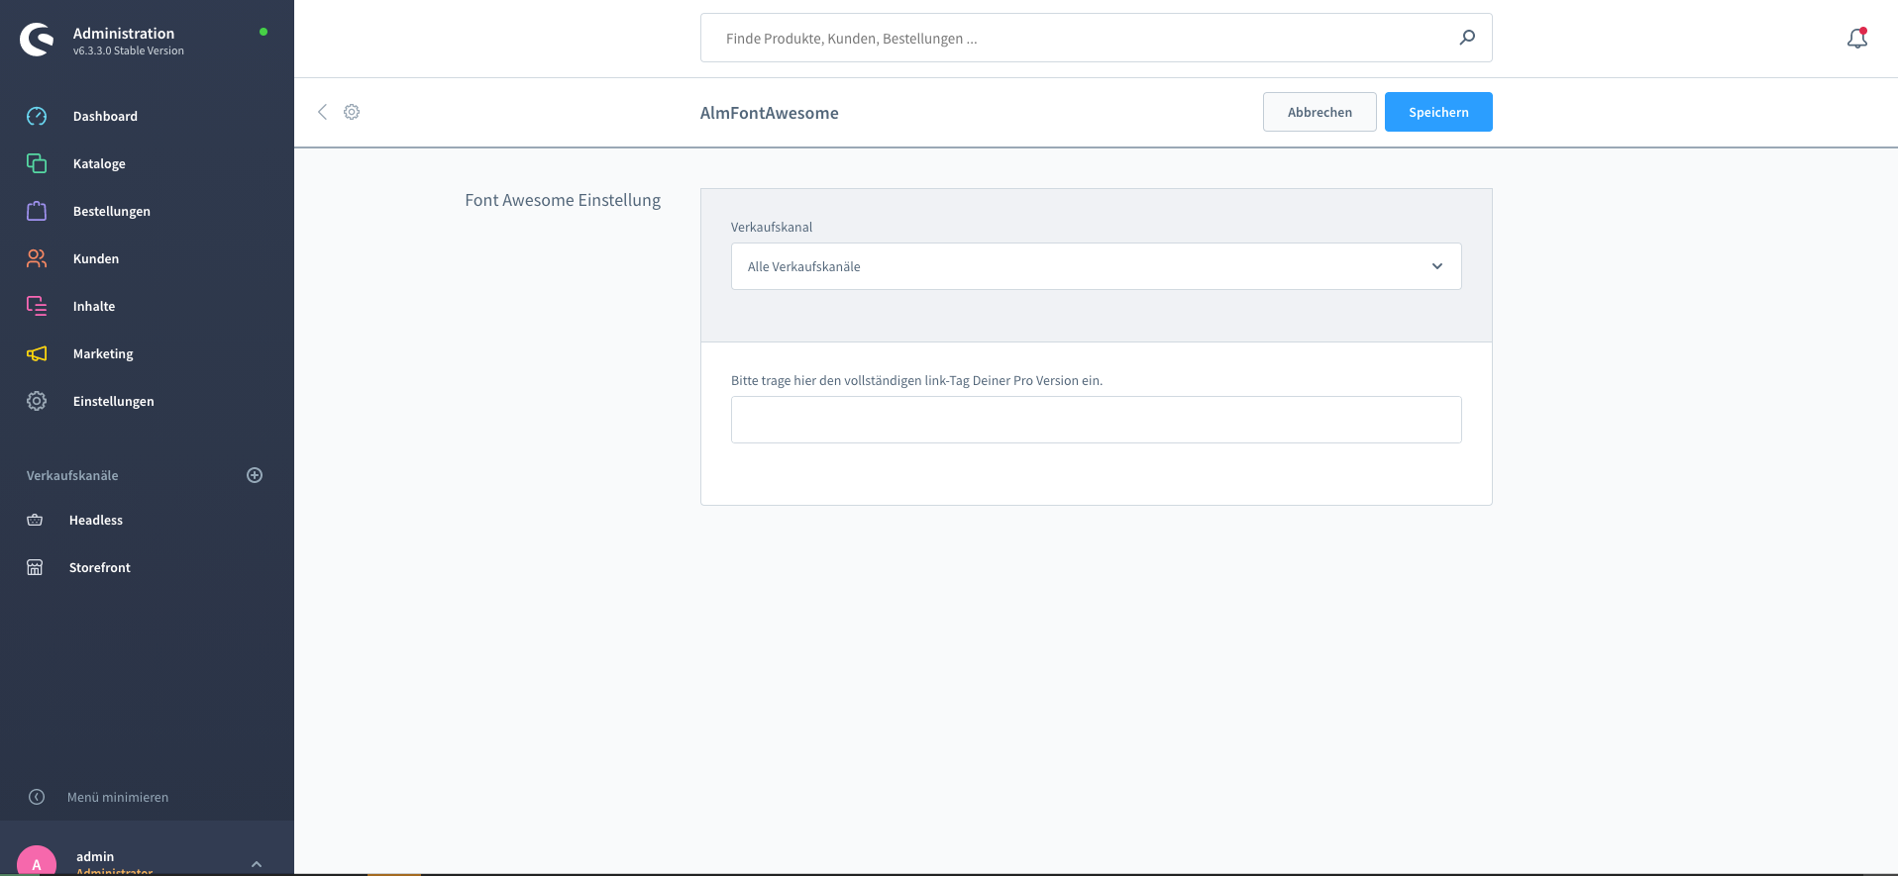Screen dimensions: 1898x876
Task: Focus the global search field
Action: 1096,38
